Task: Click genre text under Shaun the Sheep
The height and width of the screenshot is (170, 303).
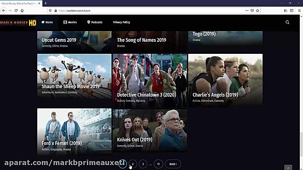Action: pos(60,92)
